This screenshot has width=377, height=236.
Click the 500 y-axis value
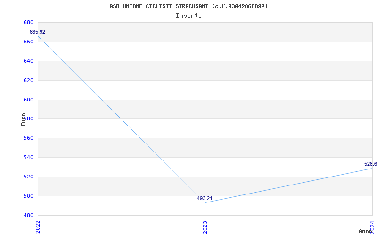[28, 196]
